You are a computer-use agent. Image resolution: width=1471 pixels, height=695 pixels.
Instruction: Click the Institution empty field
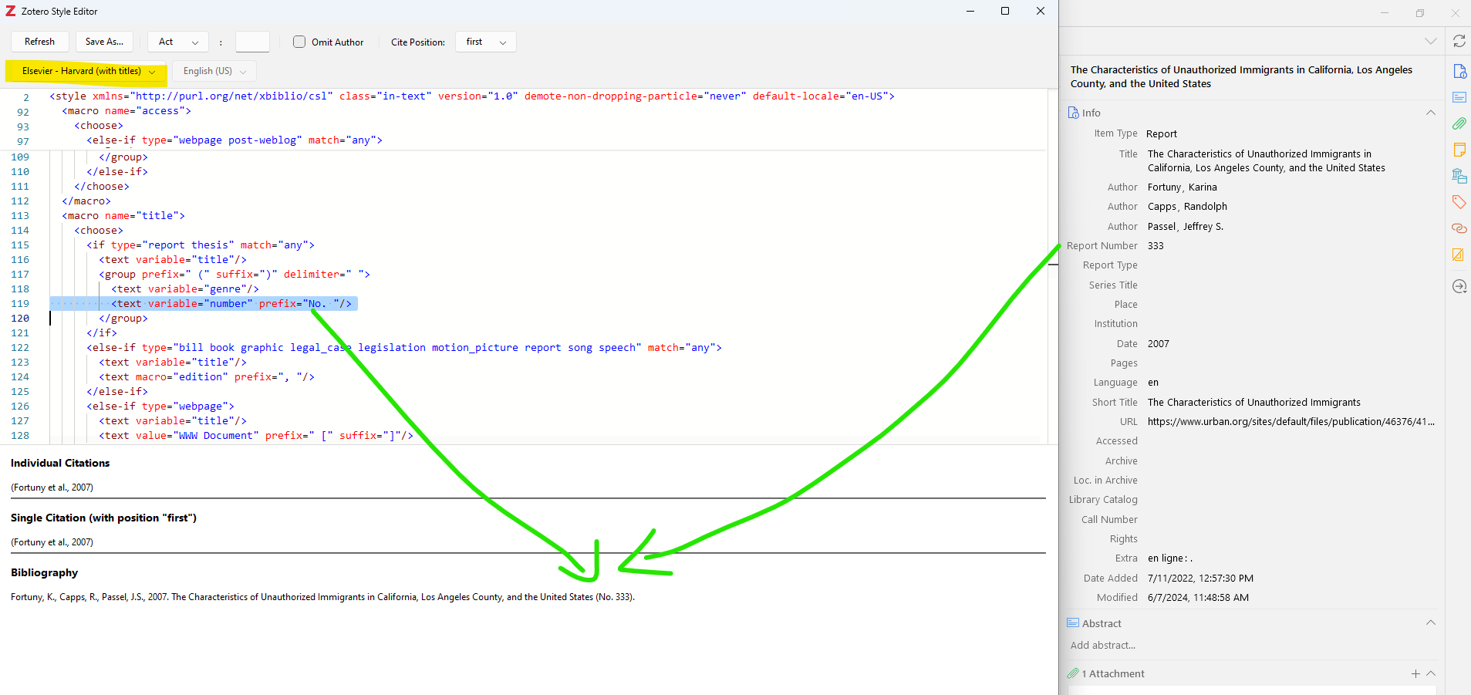(1292, 324)
